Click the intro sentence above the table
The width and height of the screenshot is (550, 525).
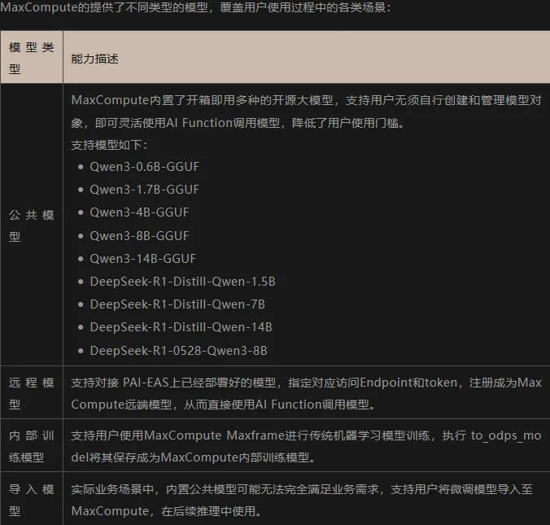click(x=195, y=7)
